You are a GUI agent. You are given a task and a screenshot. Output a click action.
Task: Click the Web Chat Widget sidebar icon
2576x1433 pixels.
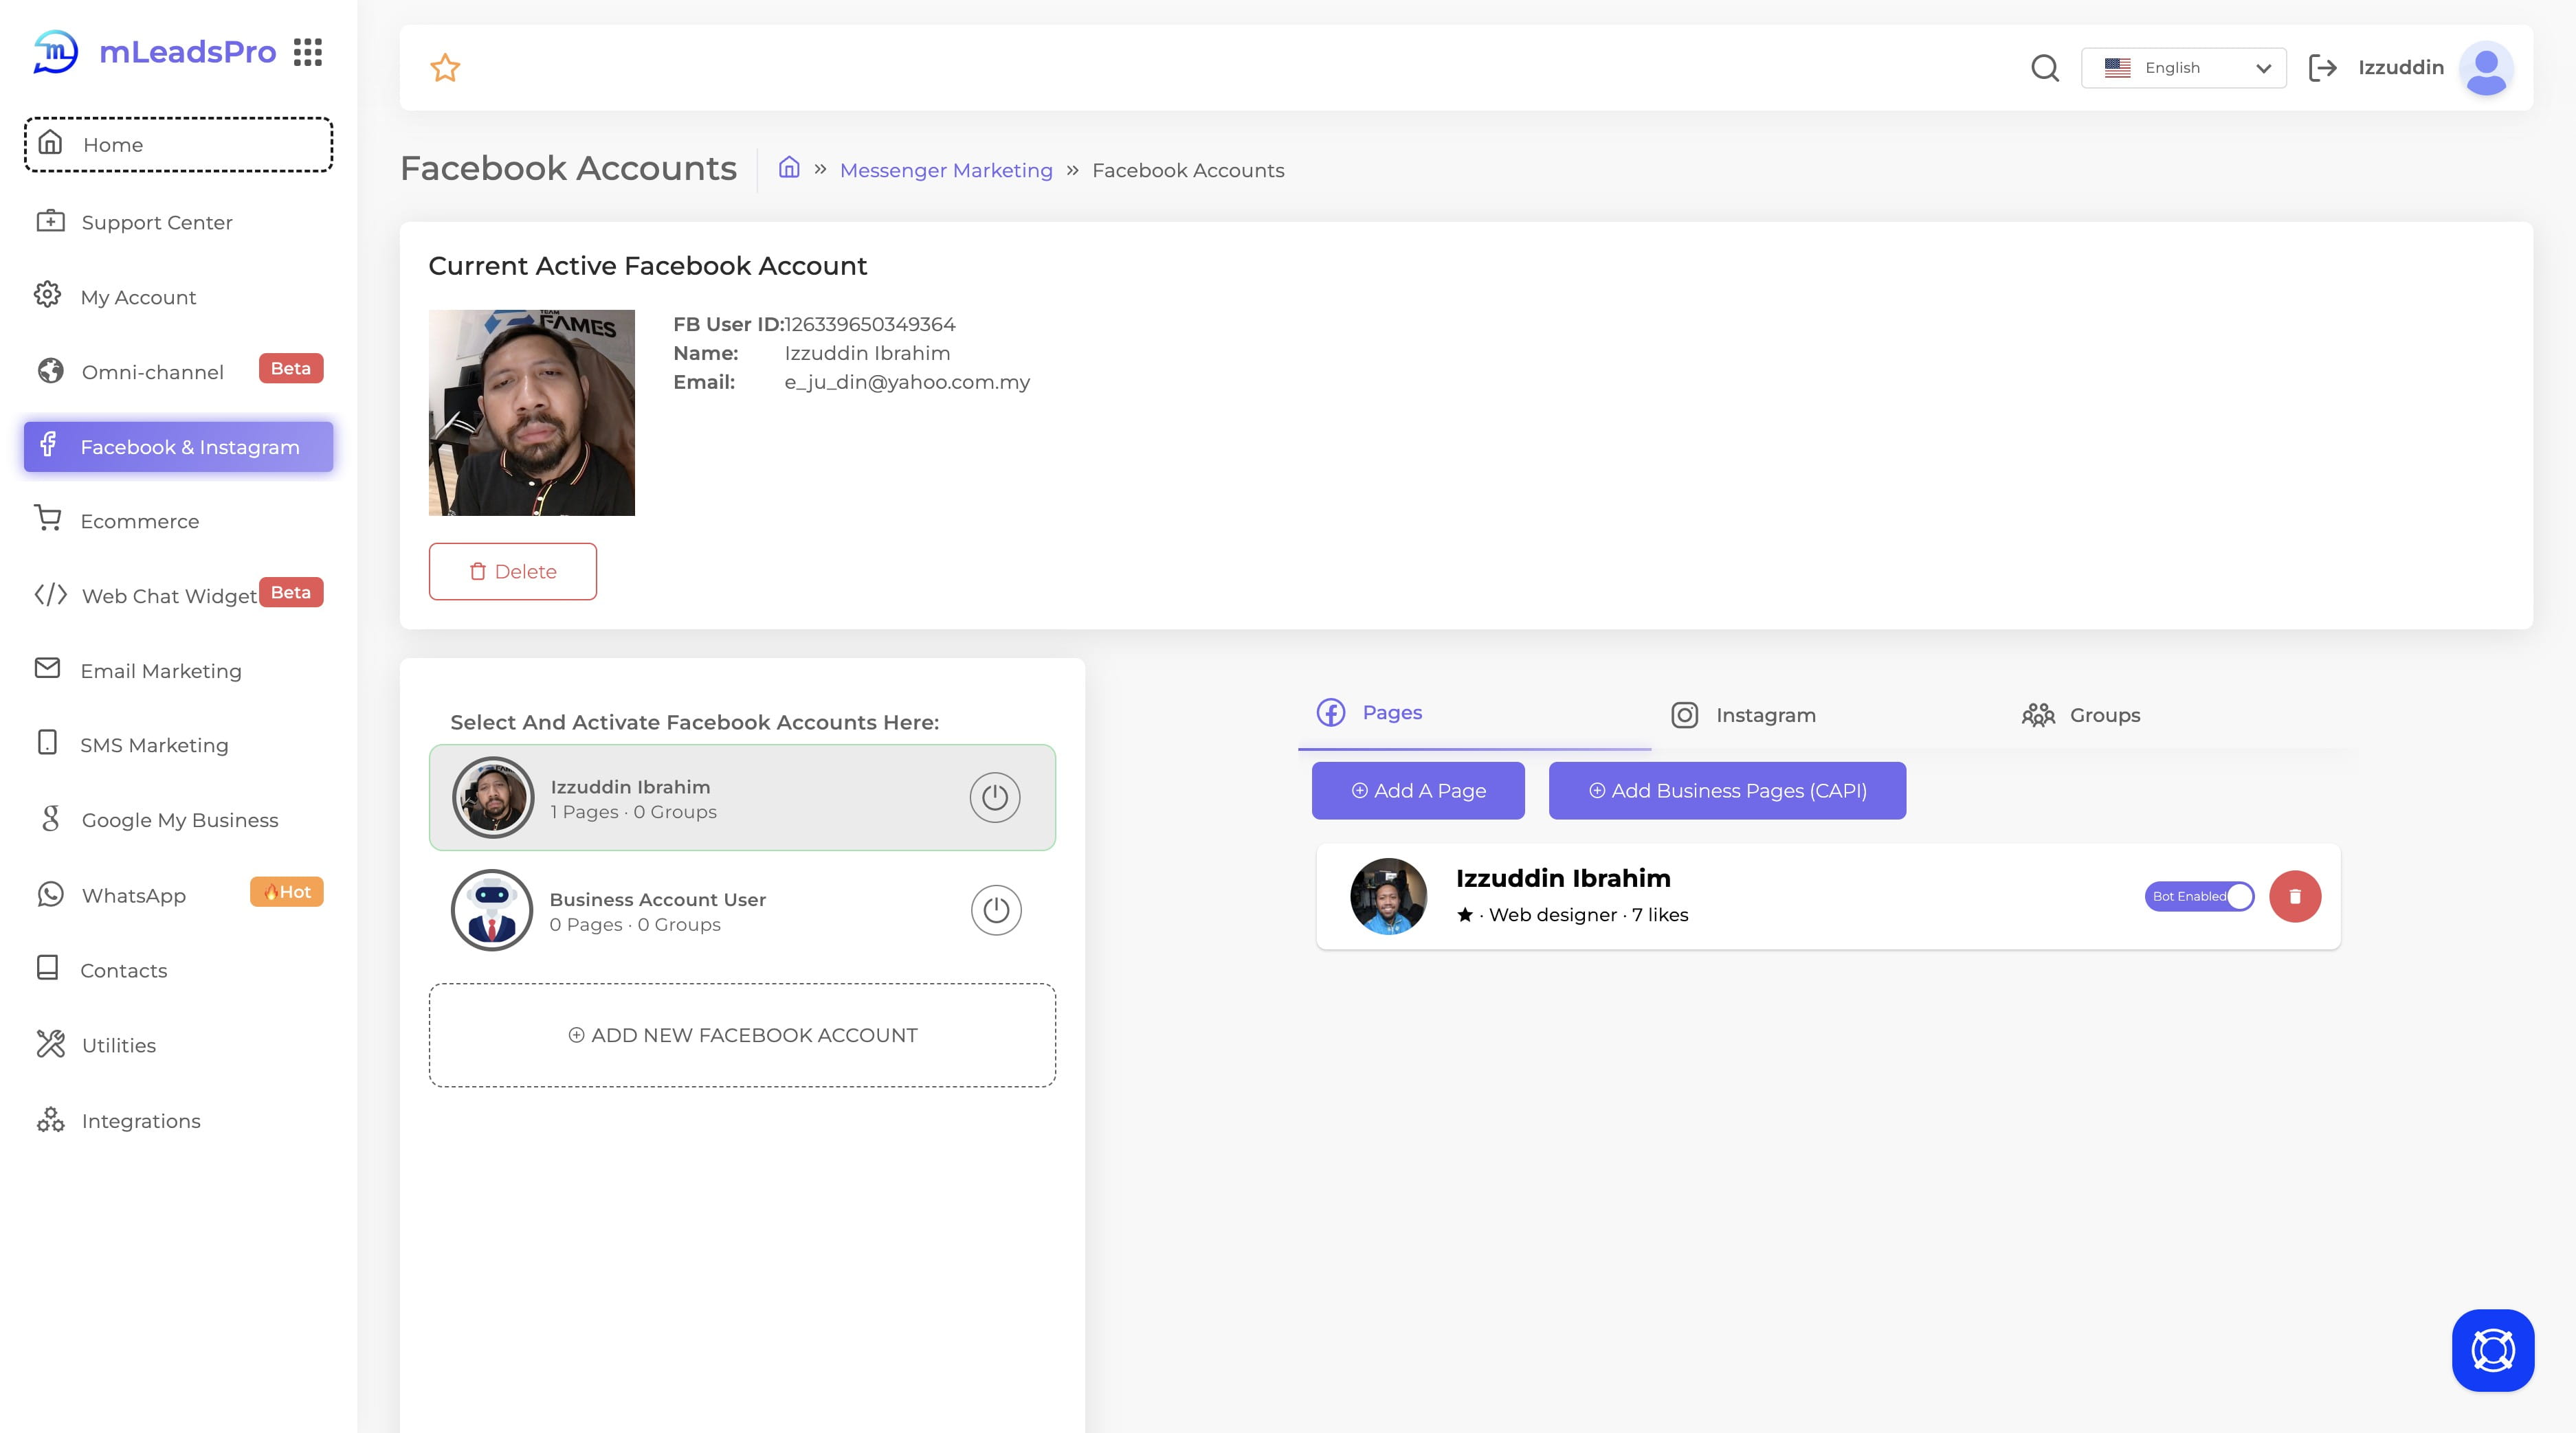(49, 595)
